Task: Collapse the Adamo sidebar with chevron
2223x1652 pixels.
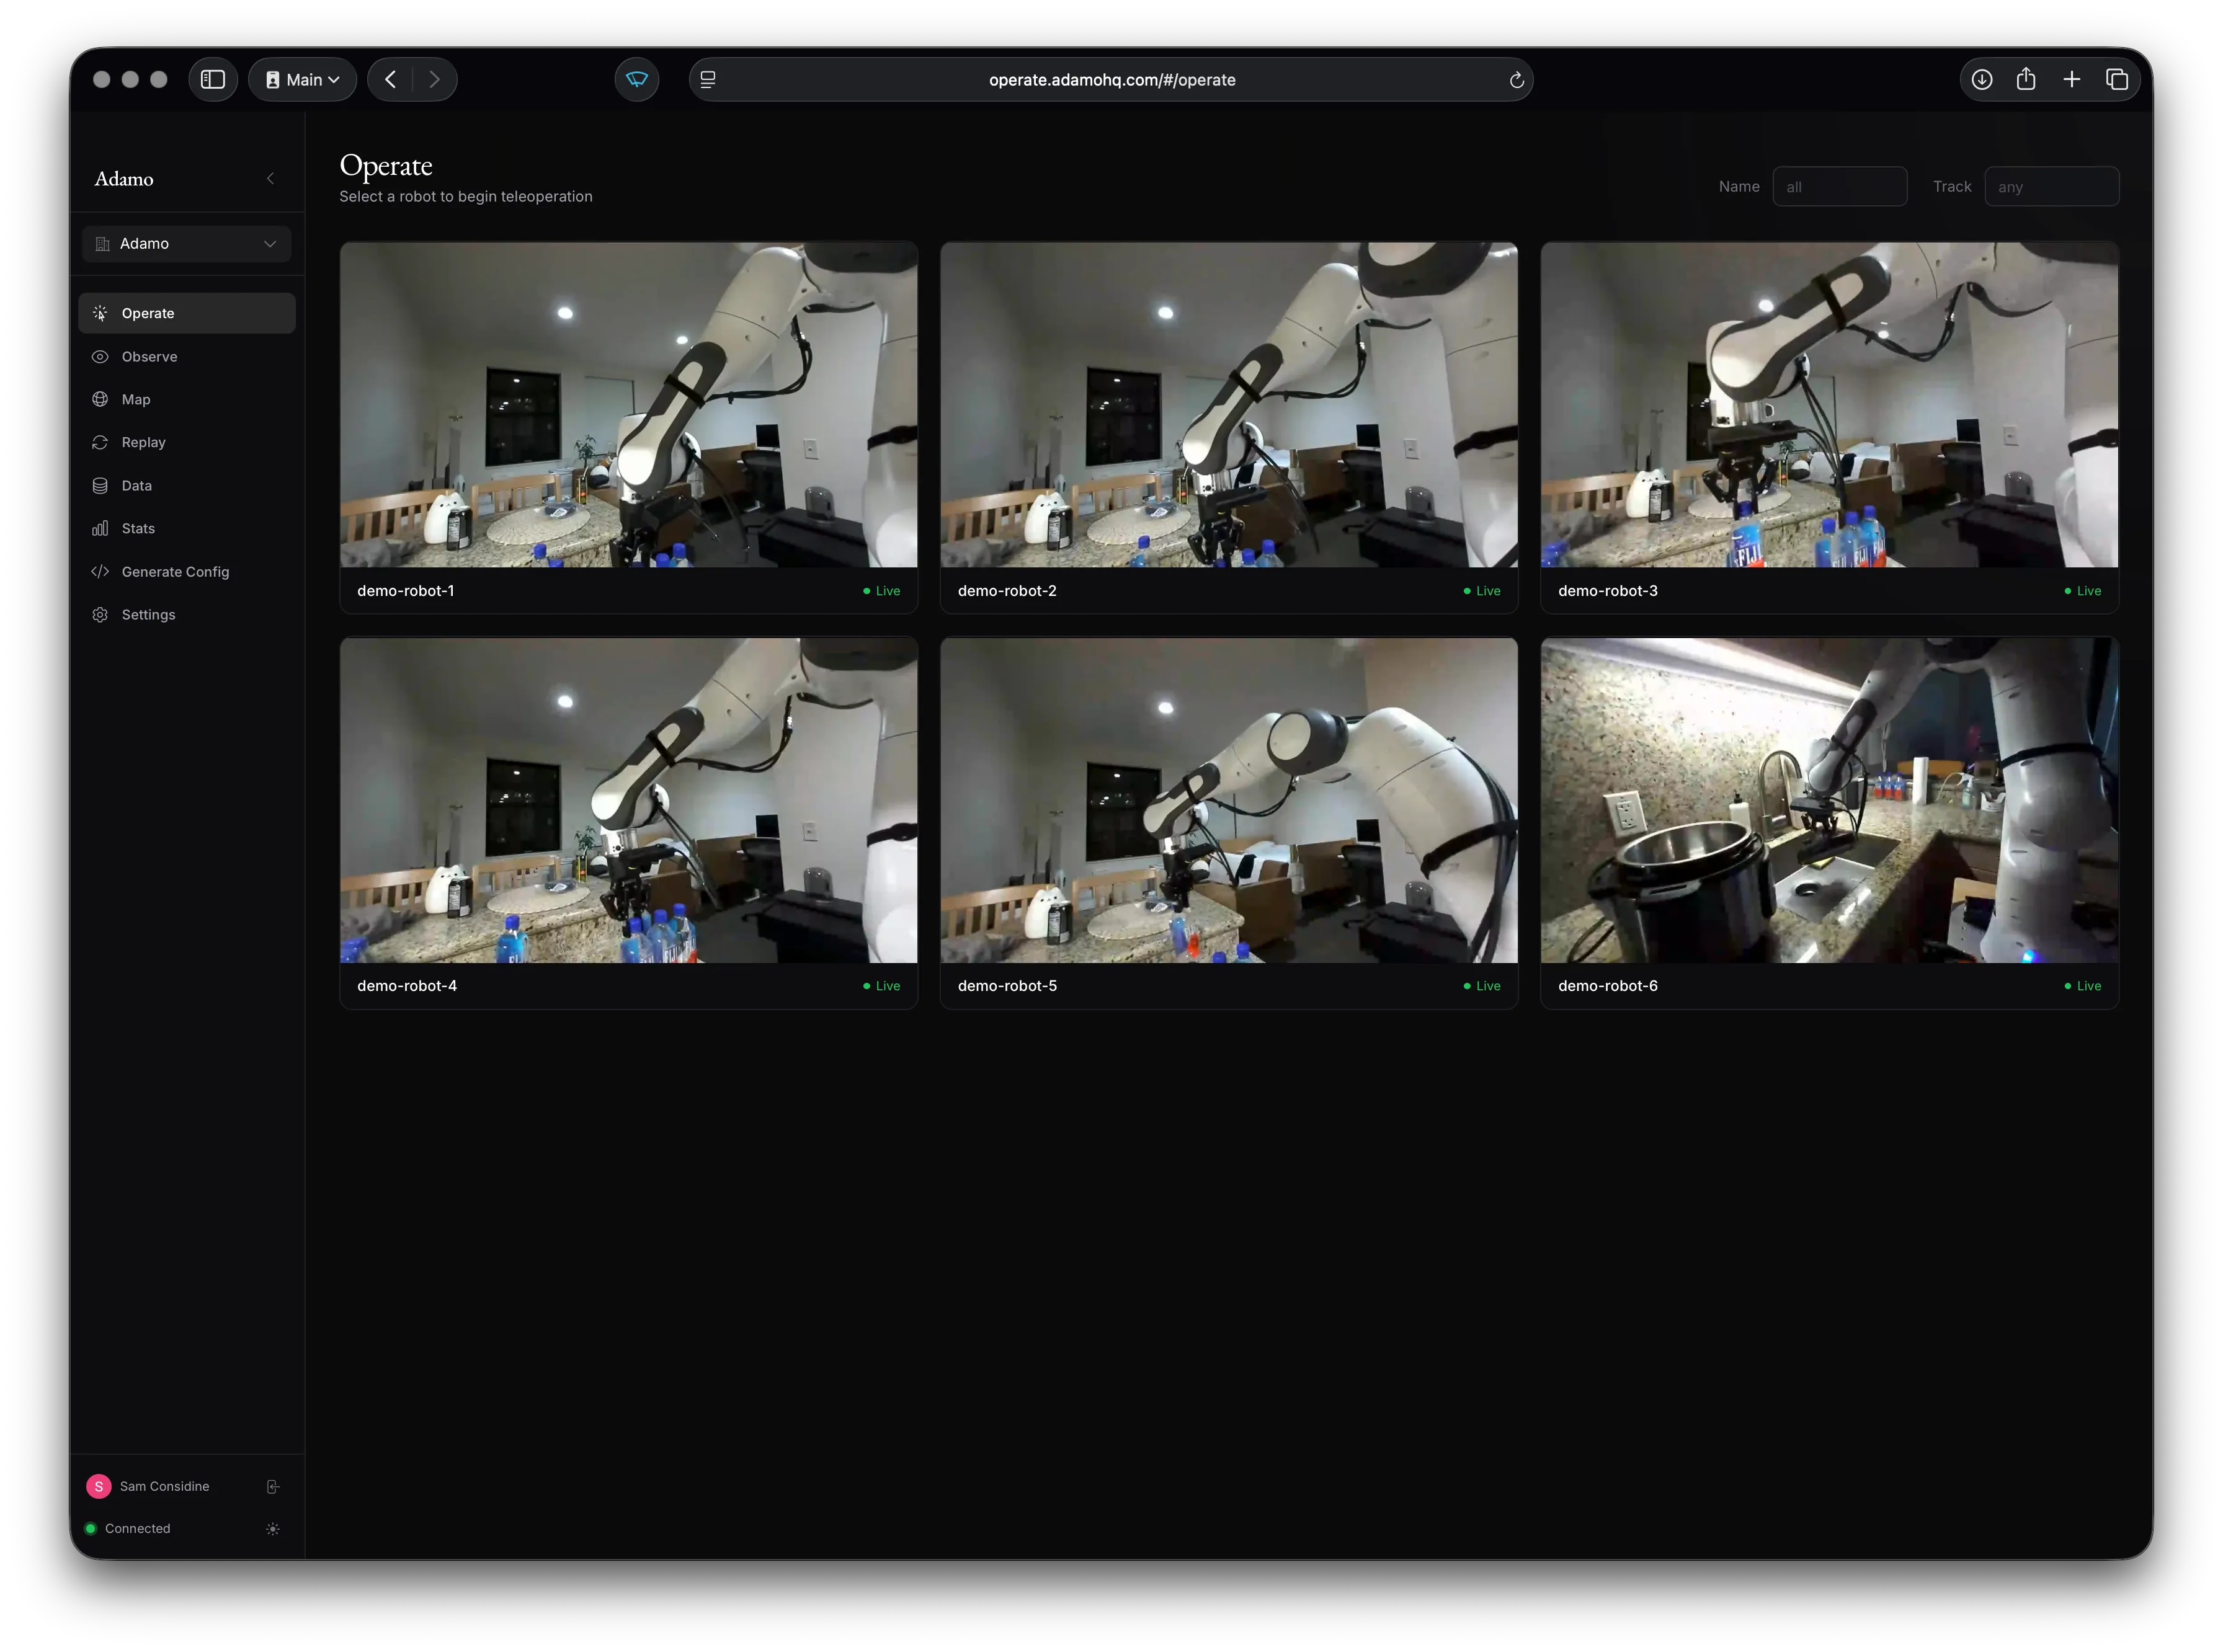Action: point(270,178)
